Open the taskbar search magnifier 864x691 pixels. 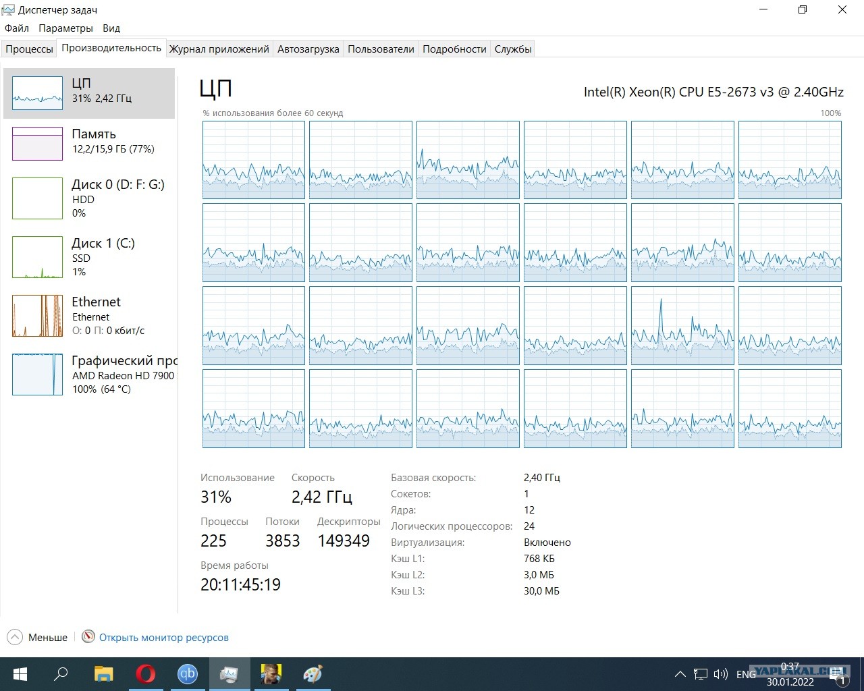point(61,674)
